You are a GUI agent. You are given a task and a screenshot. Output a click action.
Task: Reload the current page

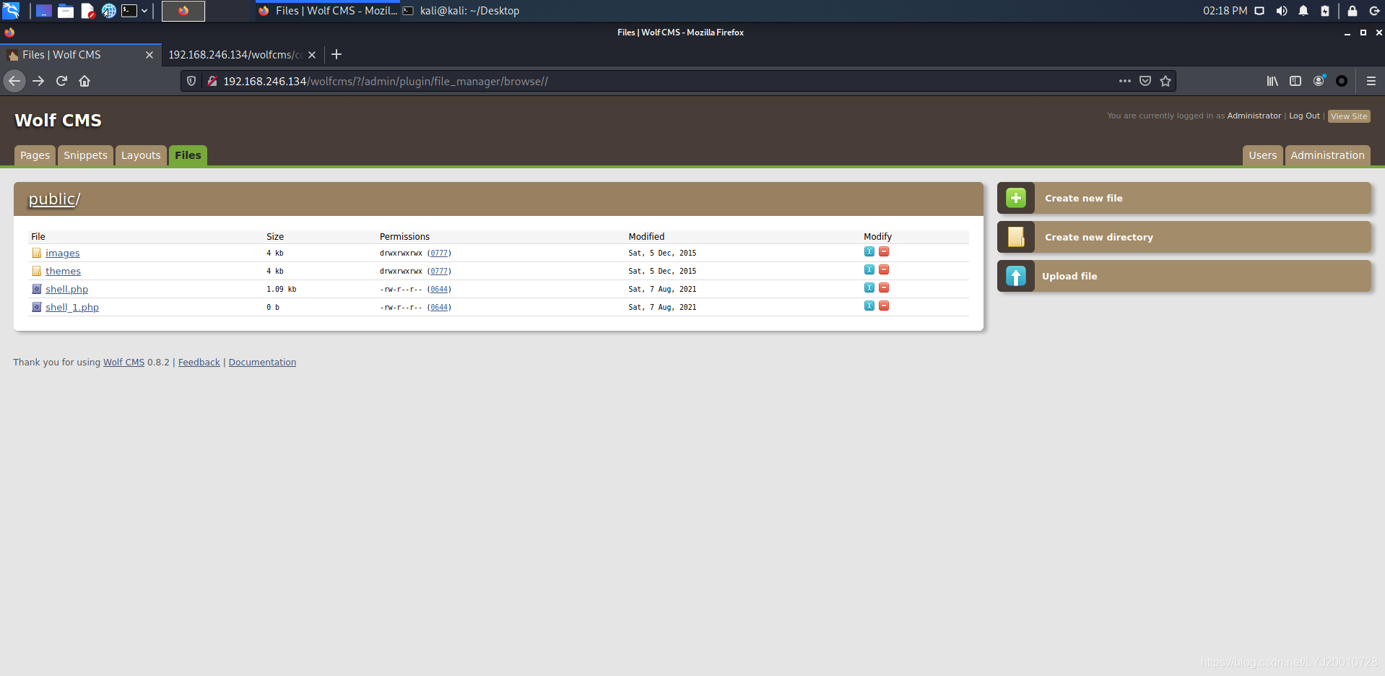pyautogui.click(x=61, y=81)
